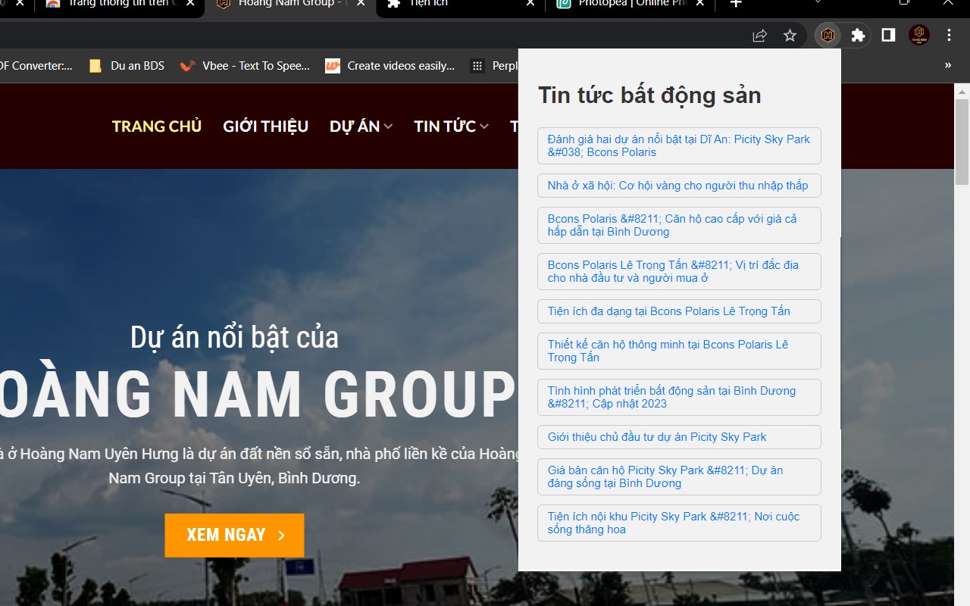
Task: Open Bcons Polaris Vị trí đắc địa article
Action: coord(679,271)
